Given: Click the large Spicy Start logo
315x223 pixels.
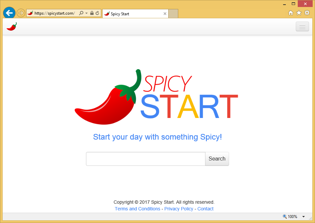Looking at the screenshot, I should (x=156, y=97).
